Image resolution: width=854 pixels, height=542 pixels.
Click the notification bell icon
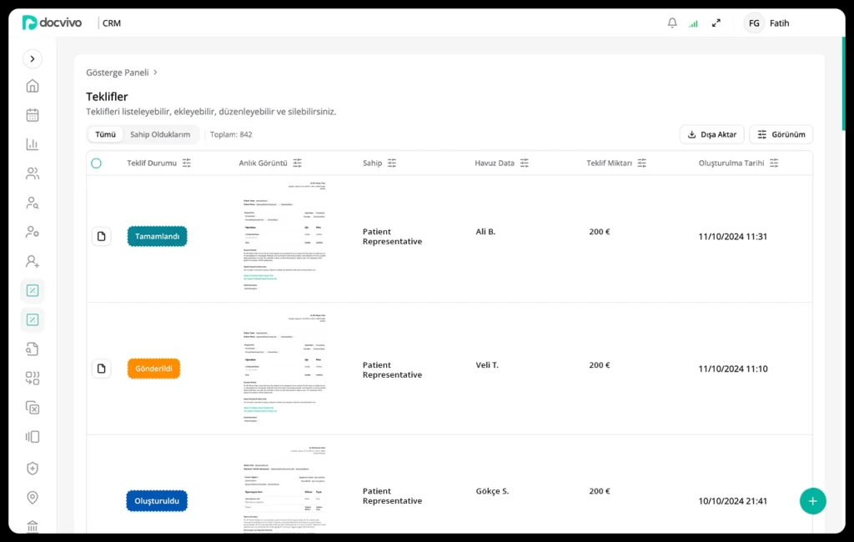(672, 23)
